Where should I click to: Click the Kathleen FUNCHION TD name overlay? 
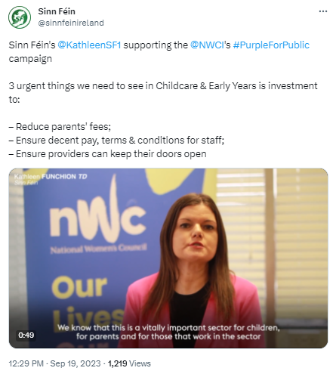(x=51, y=177)
